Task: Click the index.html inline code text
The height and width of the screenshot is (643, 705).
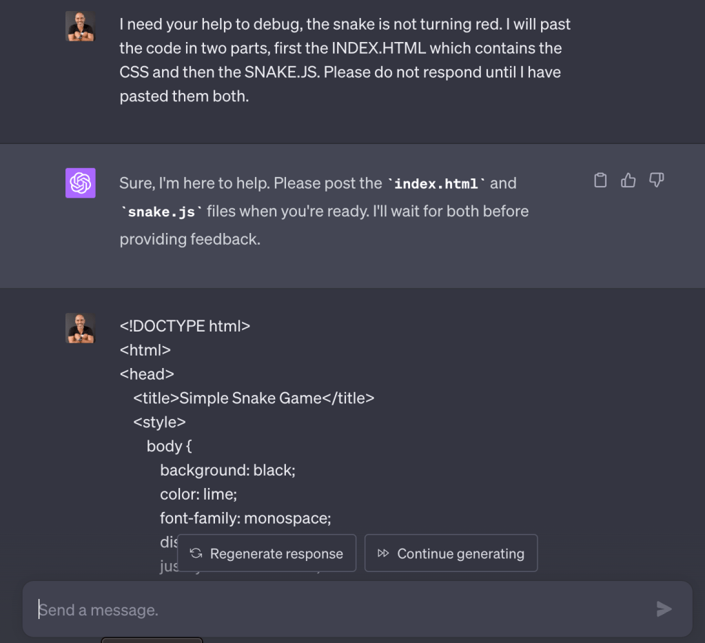Action: tap(436, 184)
